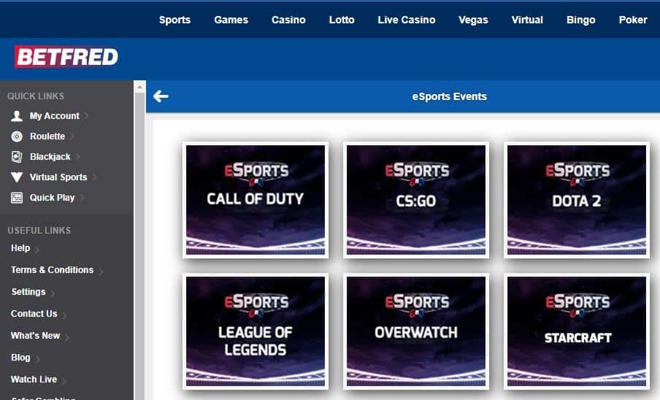Select the CS:GO eSports tile
Viewport: 660px width, 400px height.
click(x=416, y=200)
